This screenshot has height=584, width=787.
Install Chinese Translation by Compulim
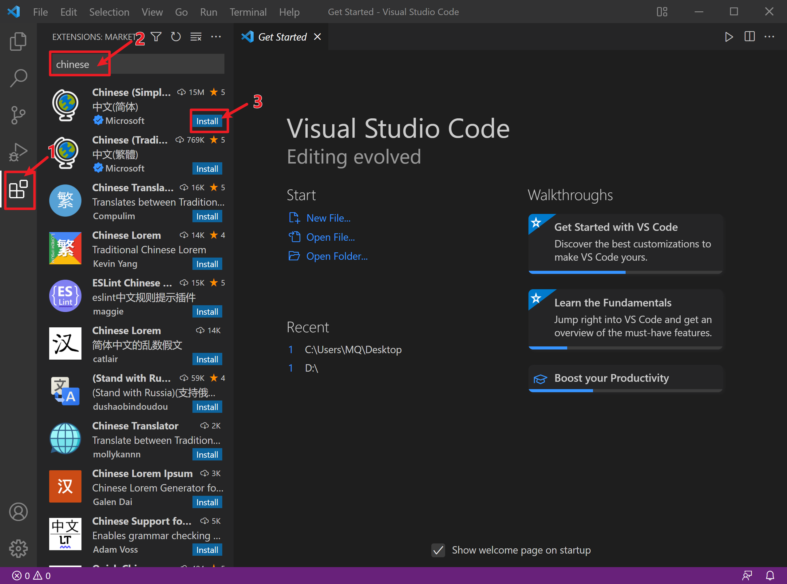coord(207,217)
